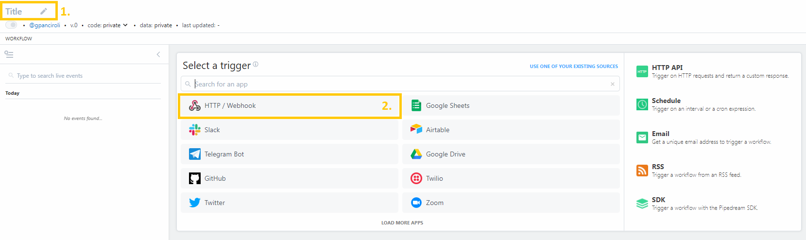Collapse the left events sidebar

(158, 54)
